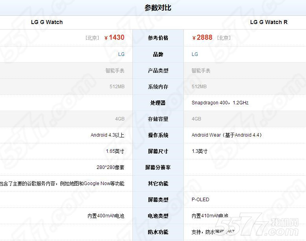Click the 512MB memory value for LG G Watch R

coord(199,87)
